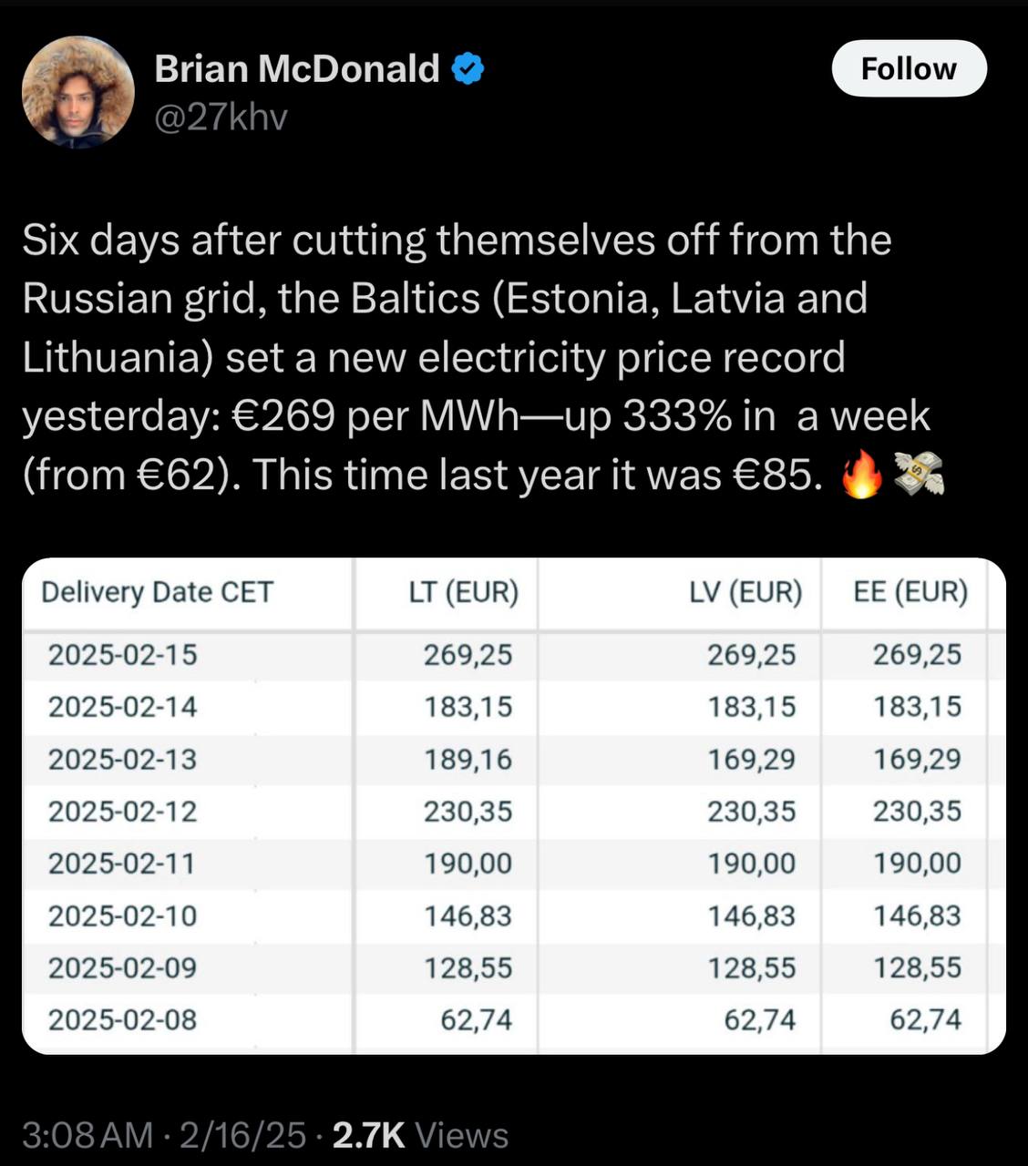The width and height of the screenshot is (1028, 1166).
Task: Click the LV (EUR) column header
Action: (745, 592)
